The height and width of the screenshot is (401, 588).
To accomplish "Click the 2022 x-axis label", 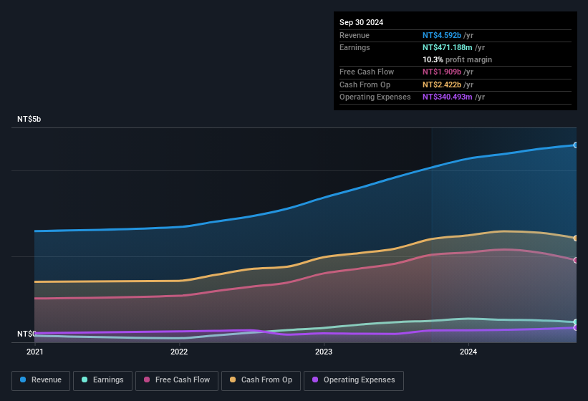I will click(x=179, y=352).
